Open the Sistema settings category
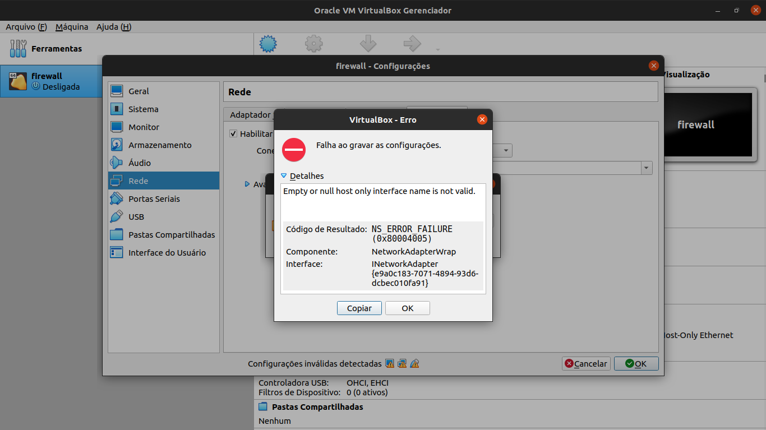The width and height of the screenshot is (766, 430). 164,109
